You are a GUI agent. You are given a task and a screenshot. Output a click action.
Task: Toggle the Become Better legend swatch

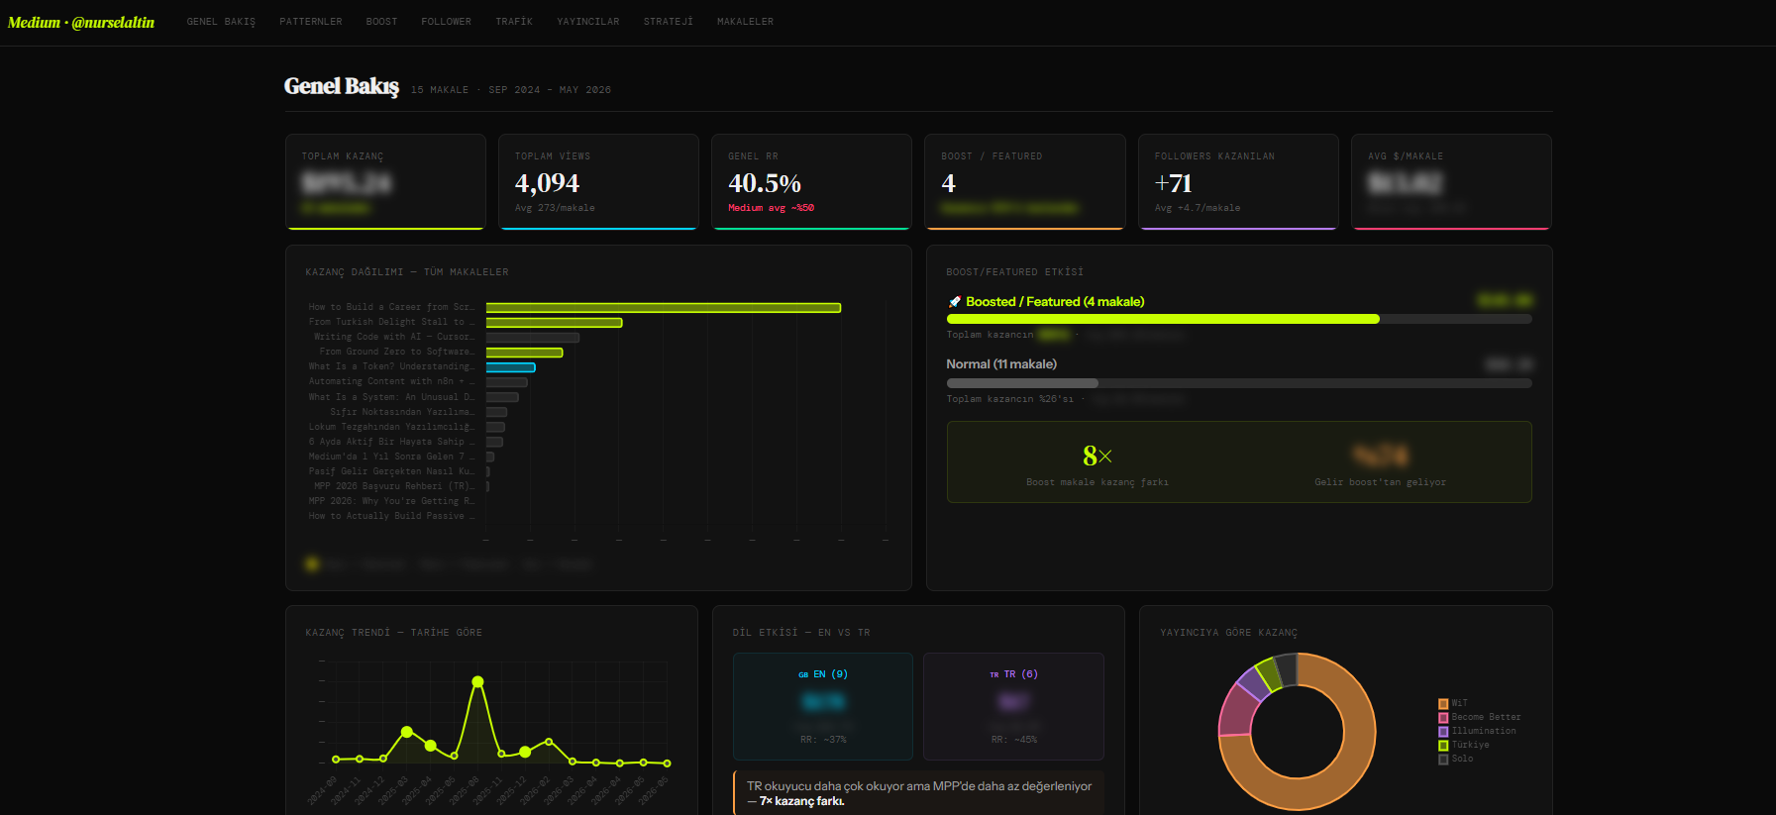coord(1443,718)
